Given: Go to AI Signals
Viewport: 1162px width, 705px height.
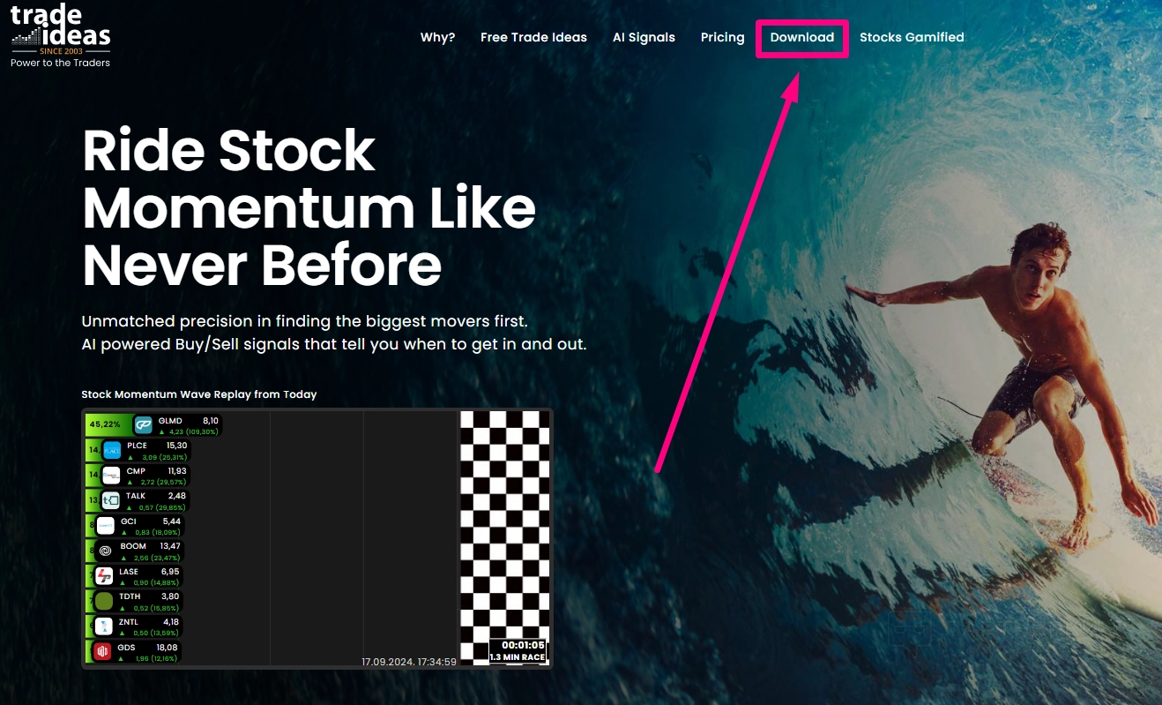Looking at the screenshot, I should click(644, 37).
